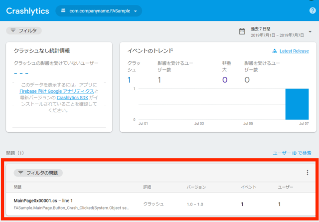This screenshot has width=319, height=222.
Task: Open the Latest Release link
Action: coord(294,51)
